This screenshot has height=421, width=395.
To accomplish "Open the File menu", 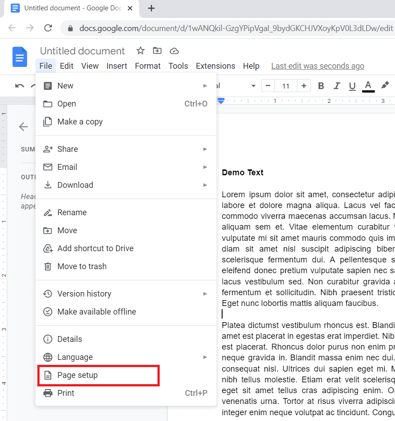I will click(46, 66).
